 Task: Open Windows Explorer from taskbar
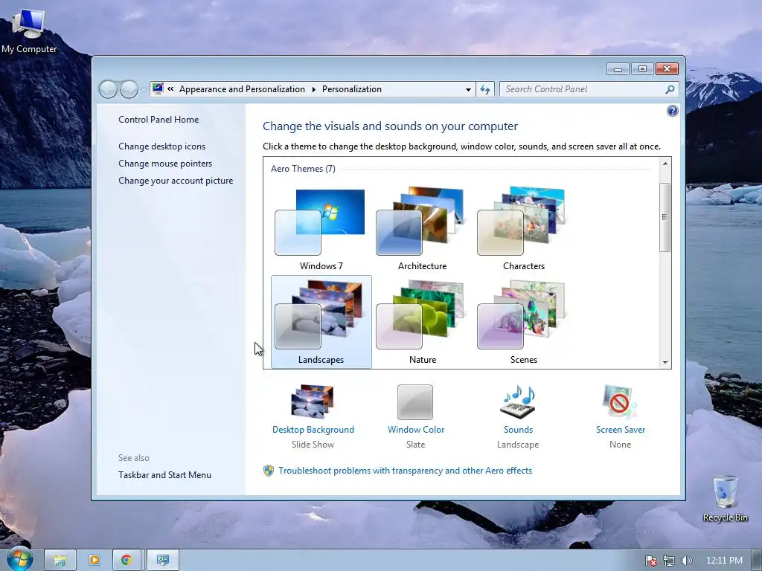point(60,560)
